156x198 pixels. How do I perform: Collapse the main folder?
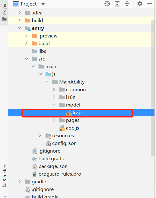point(33,66)
